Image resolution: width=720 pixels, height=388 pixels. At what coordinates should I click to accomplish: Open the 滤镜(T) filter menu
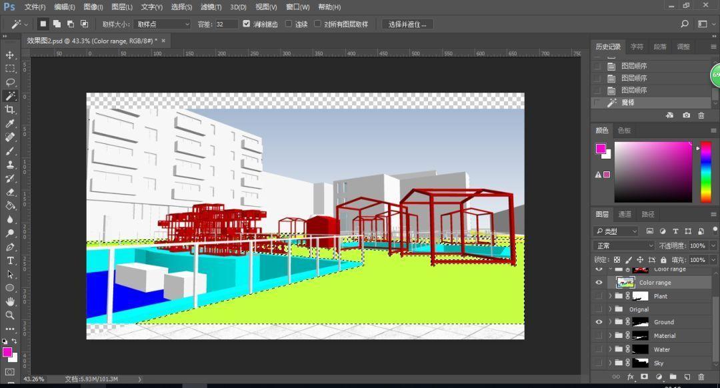[x=211, y=7]
